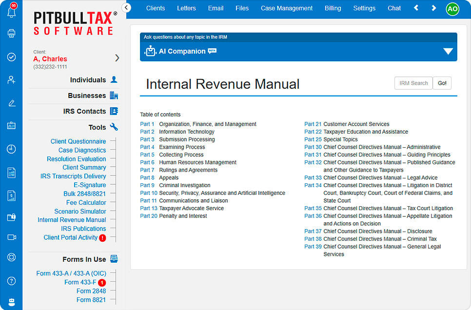471x310 pixels.
Task: Click the dollar invoice document icon
Action: [11, 196]
